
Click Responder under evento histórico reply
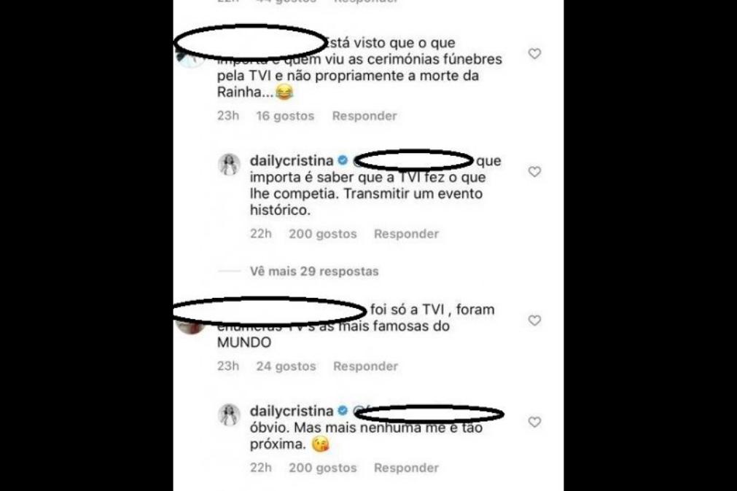pos(407,234)
